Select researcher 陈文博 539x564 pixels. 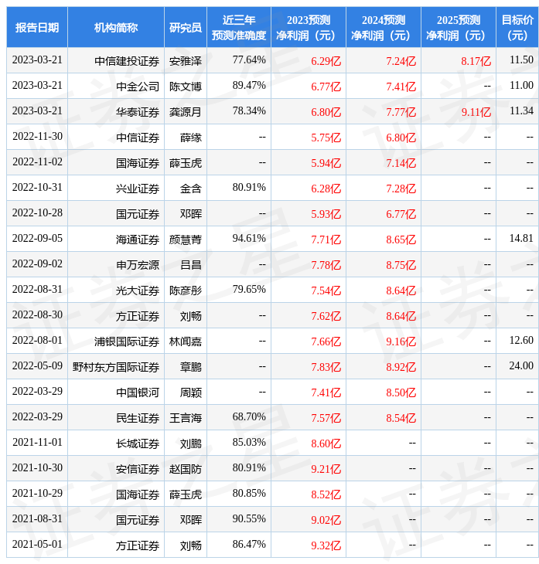[186, 87]
